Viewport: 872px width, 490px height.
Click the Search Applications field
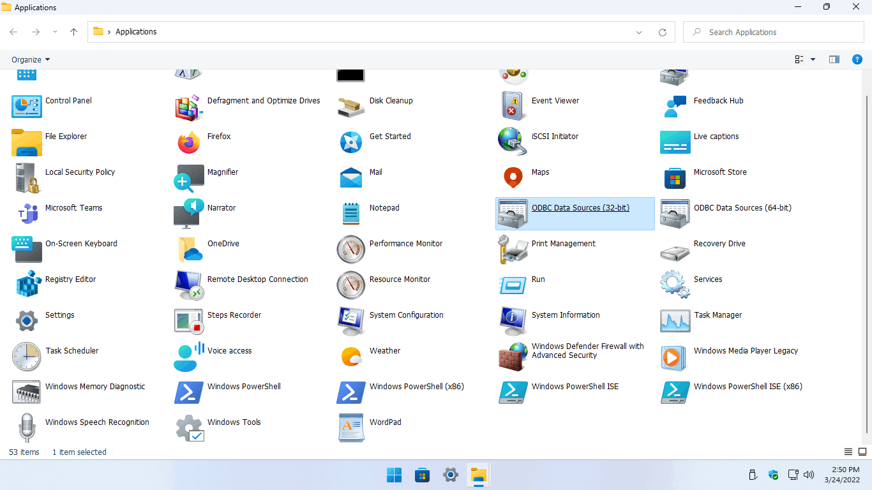point(773,32)
